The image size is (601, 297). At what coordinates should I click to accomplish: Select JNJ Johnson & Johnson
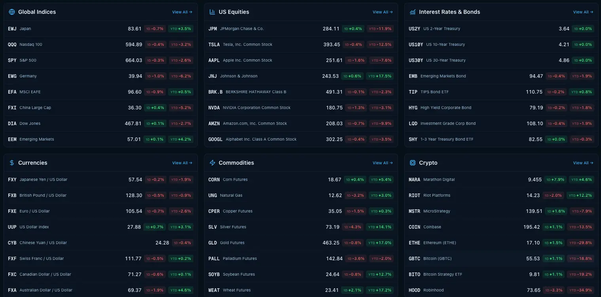coord(301,76)
